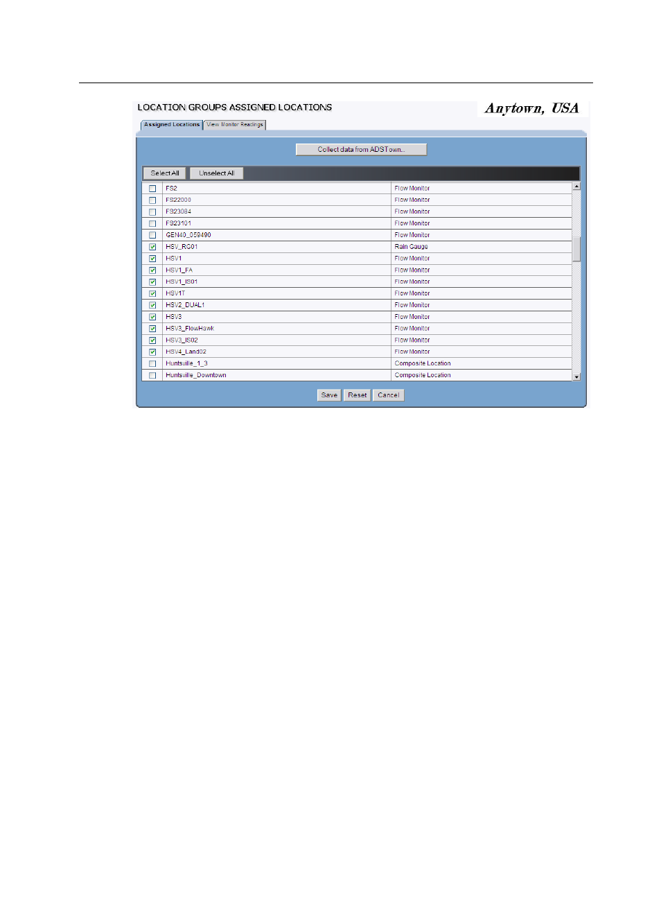Untick the HSV1 checkbox

[152, 259]
